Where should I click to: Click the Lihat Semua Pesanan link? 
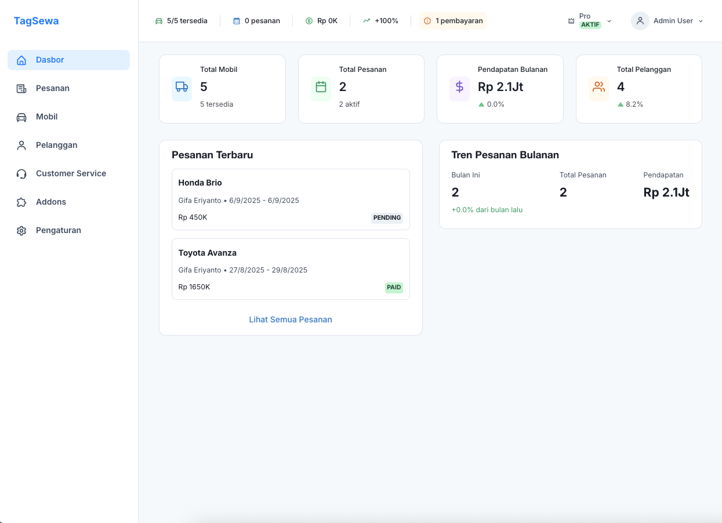click(291, 319)
